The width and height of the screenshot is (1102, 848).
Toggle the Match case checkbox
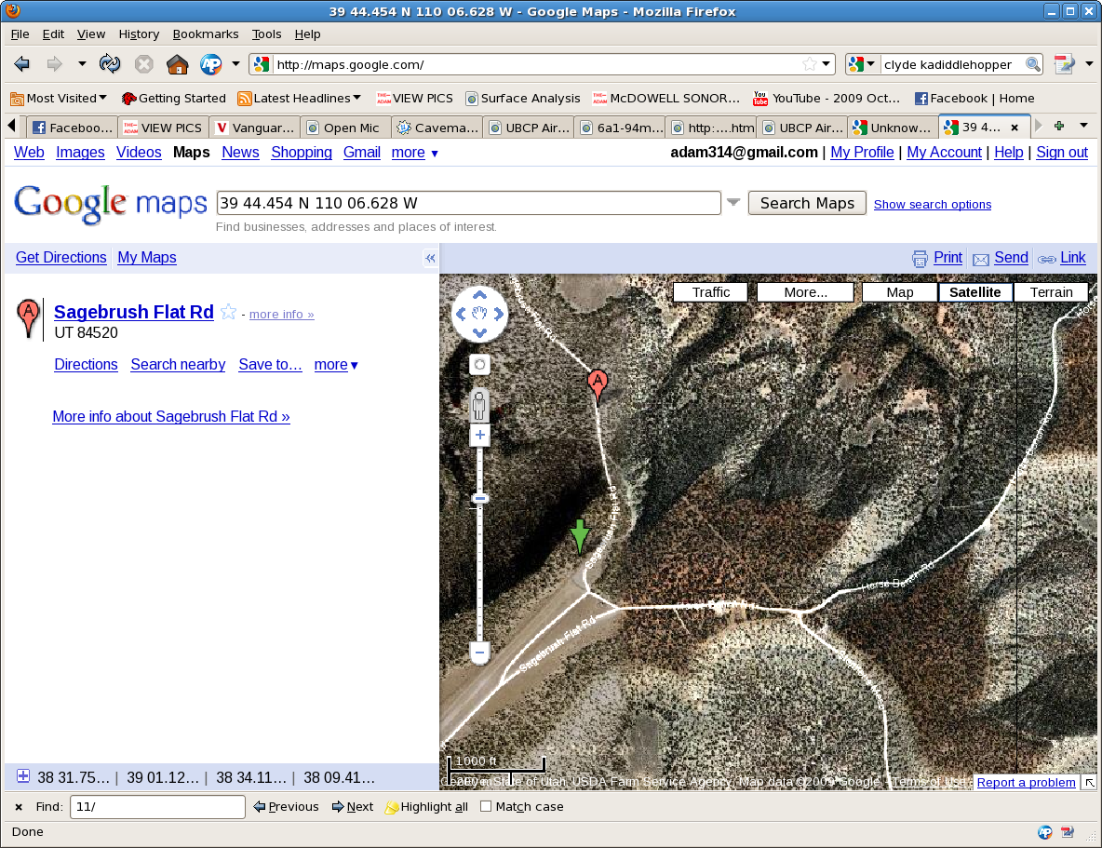point(486,807)
